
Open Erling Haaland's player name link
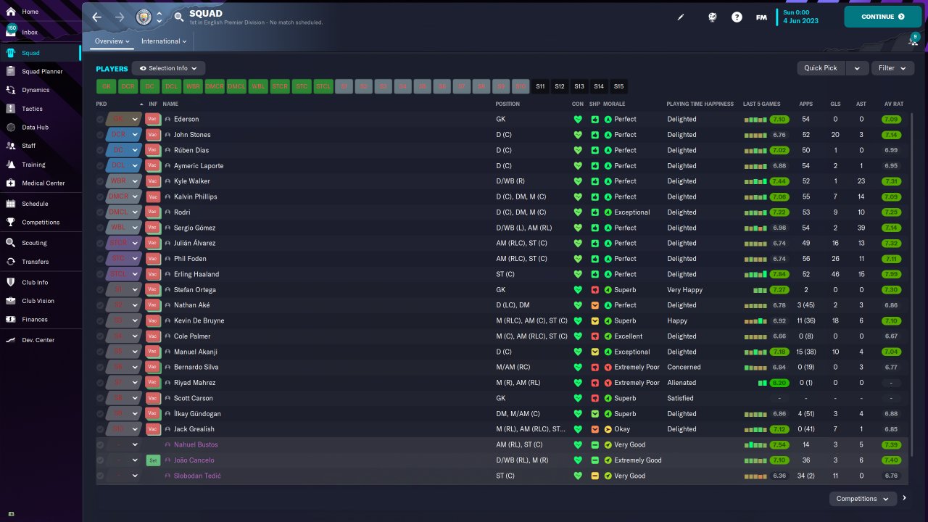(196, 274)
